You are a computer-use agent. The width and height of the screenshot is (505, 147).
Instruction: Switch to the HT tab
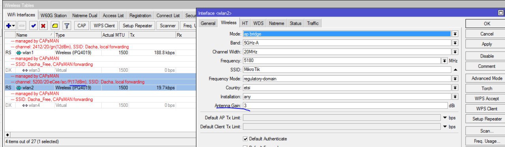[x=245, y=23]
